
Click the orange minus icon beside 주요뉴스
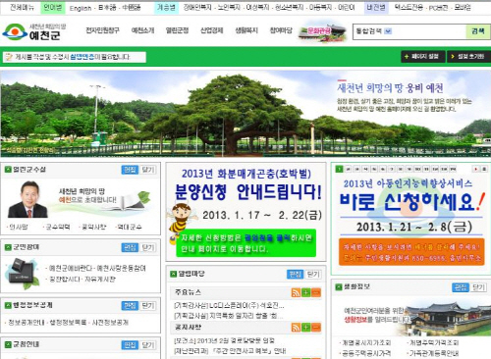tap(316, 292)
